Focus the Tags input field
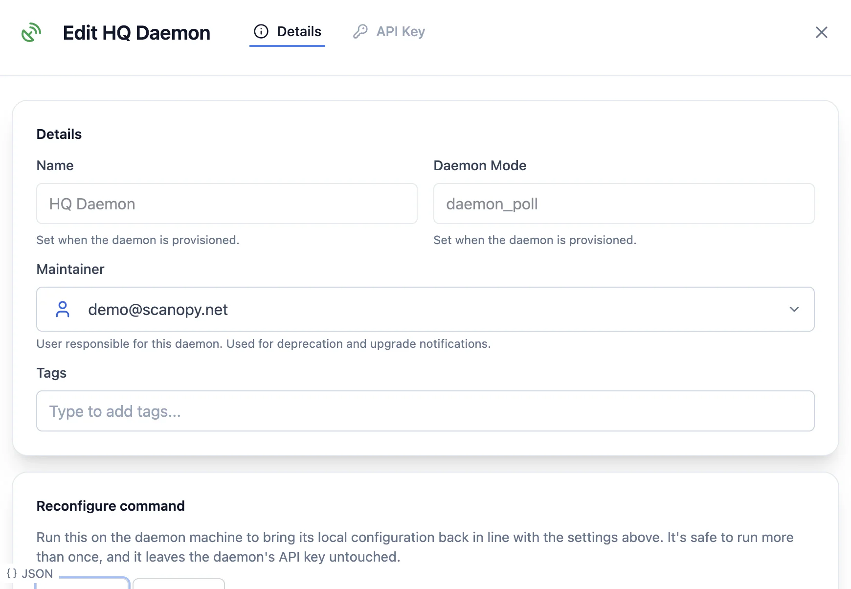This screenshot has width=851, height=589. (x=425, y=411)
